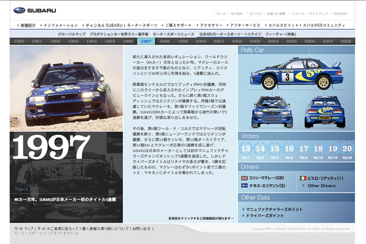Open the マニュファクチャラーズポイント link
Screen dimensions: 366x244
275,211
